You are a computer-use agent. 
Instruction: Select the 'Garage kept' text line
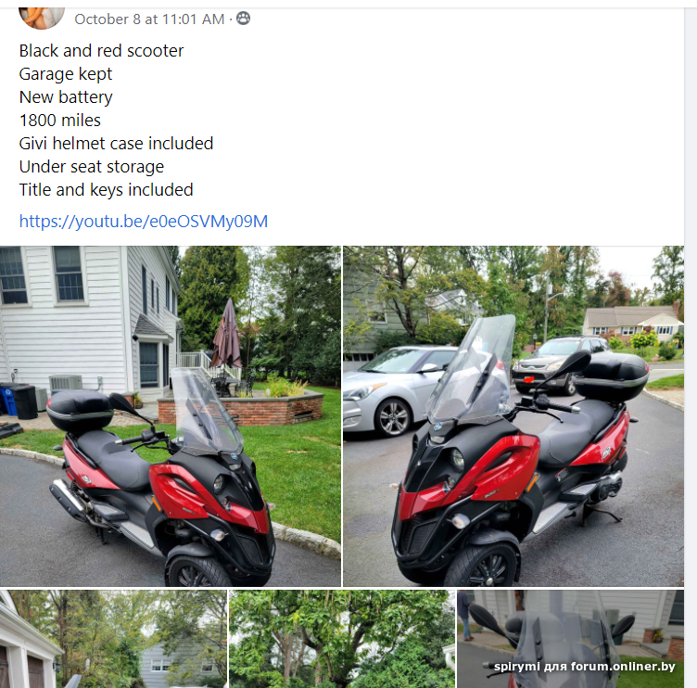click(x=65, y=74)
